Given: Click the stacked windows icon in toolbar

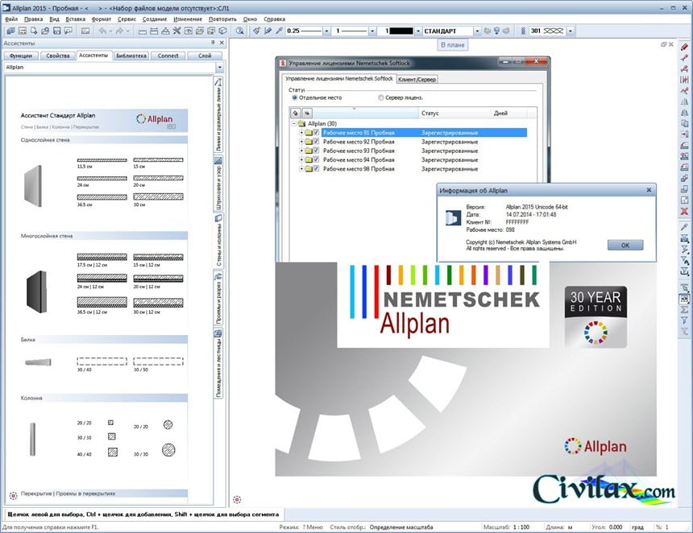Looking at the screenshot, I should (211, 31).
